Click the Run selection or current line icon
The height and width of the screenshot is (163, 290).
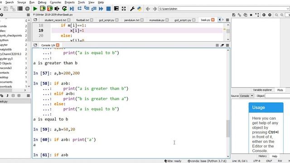57,9
